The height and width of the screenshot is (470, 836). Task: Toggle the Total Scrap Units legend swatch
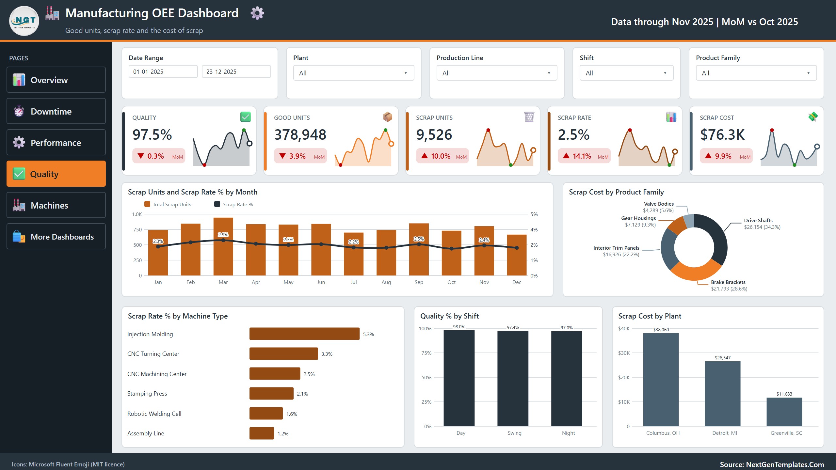pyautogui.click(x=147, y=204)
